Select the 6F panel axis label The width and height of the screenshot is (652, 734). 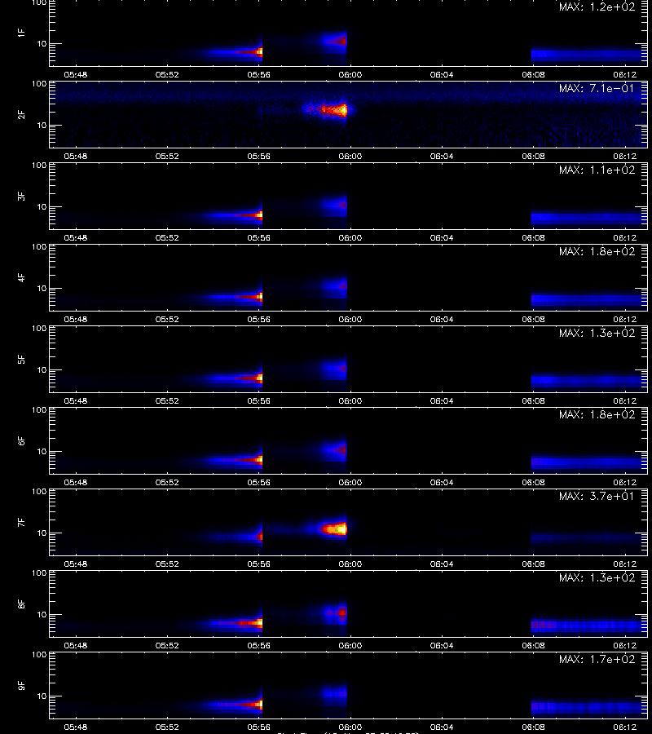coord(21,440)
